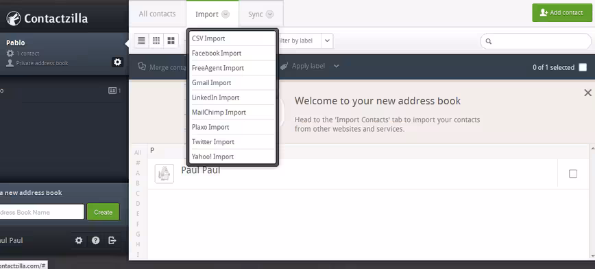Click the 'P' section header
Screen dimensions: 595x269
152,150
